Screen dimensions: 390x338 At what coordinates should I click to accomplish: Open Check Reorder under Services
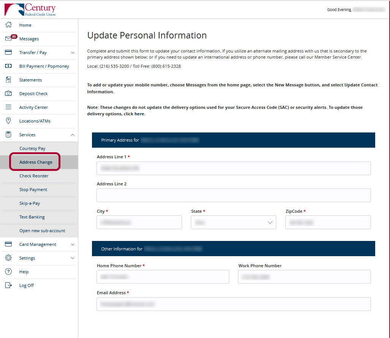coord(34,175)
